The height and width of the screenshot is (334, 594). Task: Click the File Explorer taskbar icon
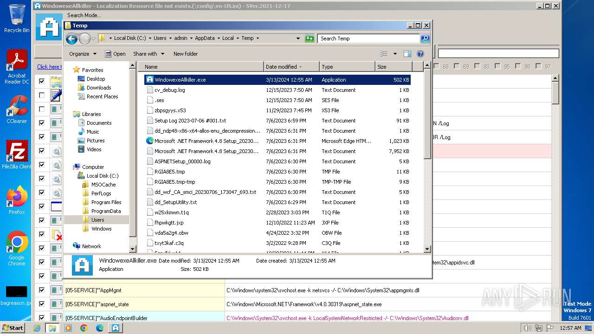(x=52, y=328)
